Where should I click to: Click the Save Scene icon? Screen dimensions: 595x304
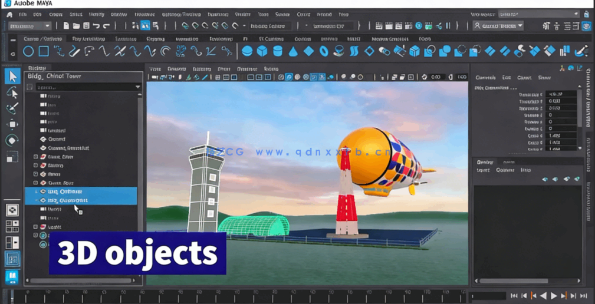(86, 26)
